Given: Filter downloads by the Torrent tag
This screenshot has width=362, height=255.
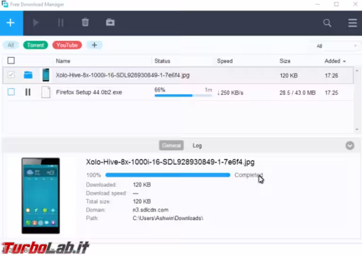Looking at the screenshot, I should (35, 45).
